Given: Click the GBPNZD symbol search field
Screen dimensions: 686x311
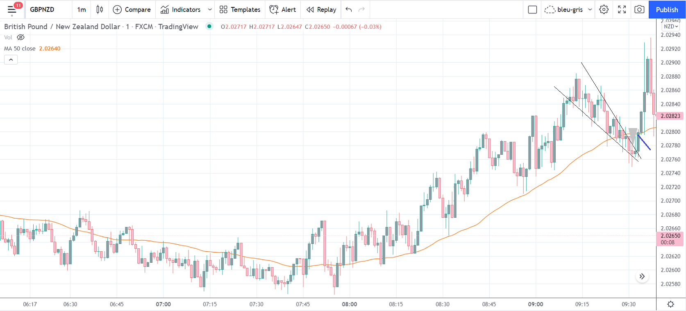Looking at the screenshot, I should point(42,9).
